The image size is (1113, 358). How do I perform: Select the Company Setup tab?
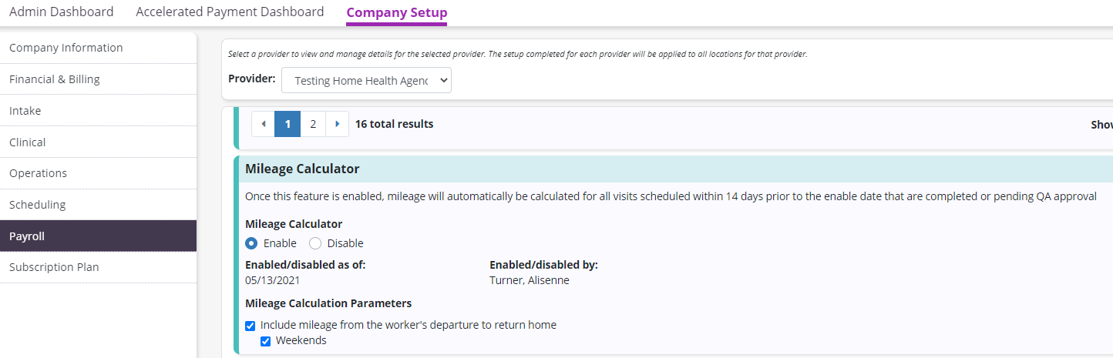tap(396, 13)
